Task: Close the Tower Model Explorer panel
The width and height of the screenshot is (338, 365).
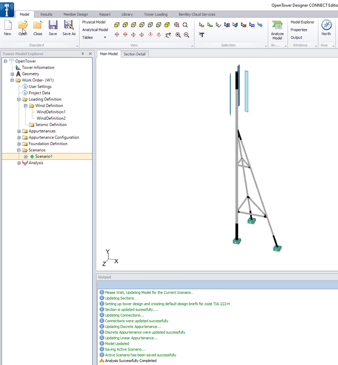Action: click(90, 54)
